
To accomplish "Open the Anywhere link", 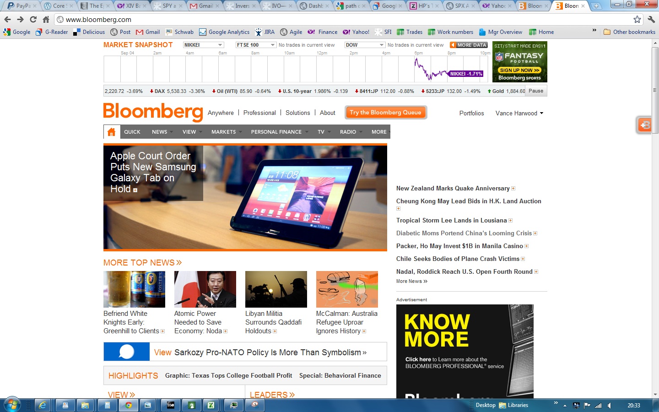I will 221,113.
